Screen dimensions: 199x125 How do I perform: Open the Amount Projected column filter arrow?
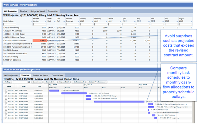point(78,22)
